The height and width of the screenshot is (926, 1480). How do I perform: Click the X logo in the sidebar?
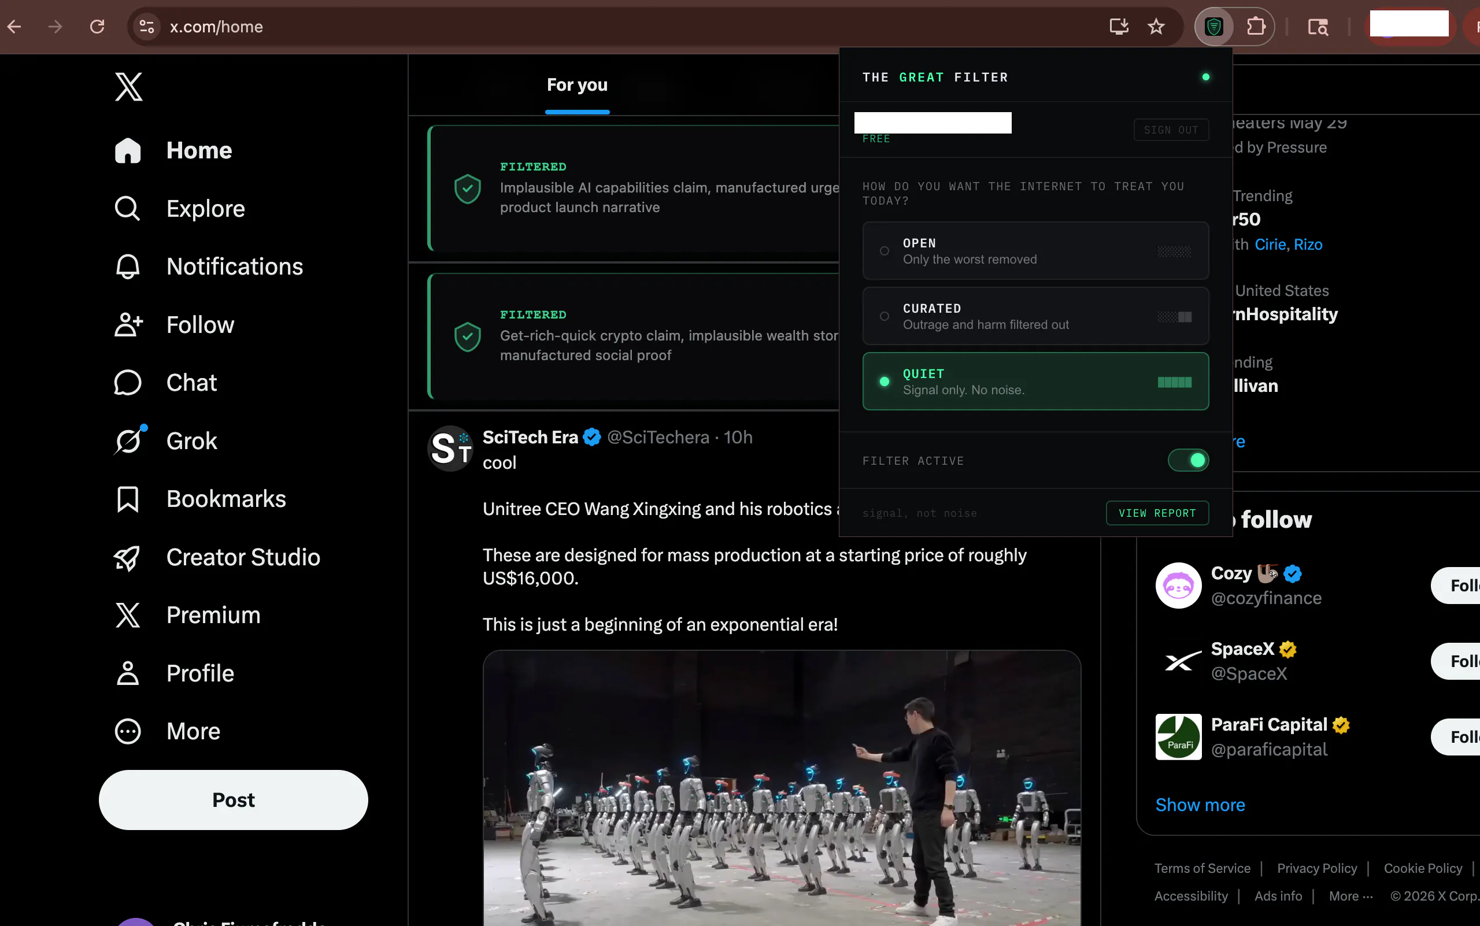(129, 86)
